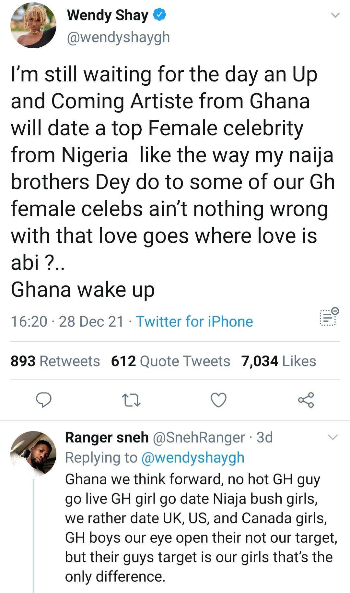The image size is (350, 593).
Task: Tap the reply speech bubble icon
Action: [x=43, y=400]
